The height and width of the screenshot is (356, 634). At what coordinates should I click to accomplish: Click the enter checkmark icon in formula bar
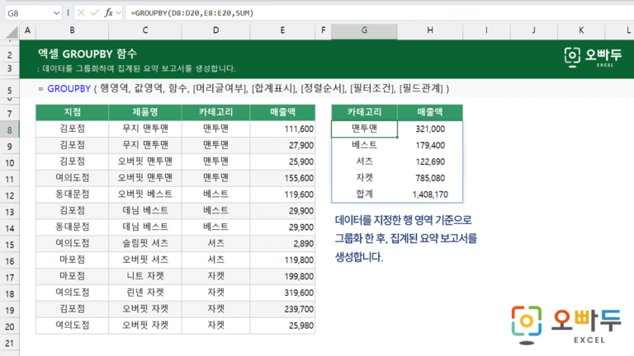[x=95, y=13]
